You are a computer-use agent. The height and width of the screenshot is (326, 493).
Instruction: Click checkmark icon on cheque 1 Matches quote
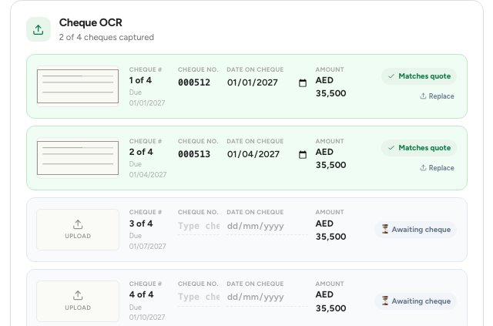point(391,76)
